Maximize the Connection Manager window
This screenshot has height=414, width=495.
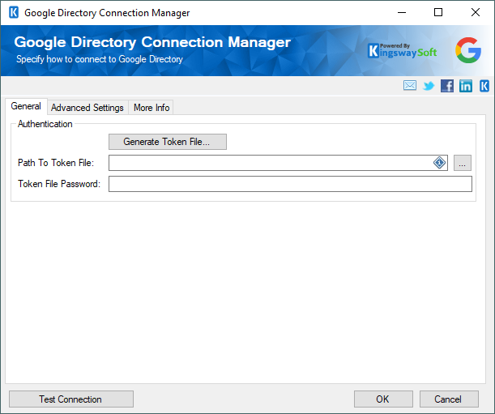pyautogui.click(x=438, y=13)
